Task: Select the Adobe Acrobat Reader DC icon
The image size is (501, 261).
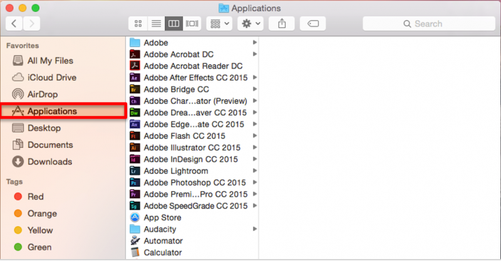Action: click(135, 66)
